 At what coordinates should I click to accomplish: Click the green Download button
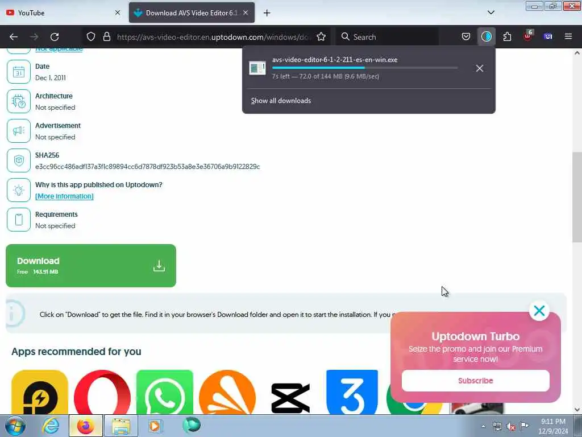91,266
